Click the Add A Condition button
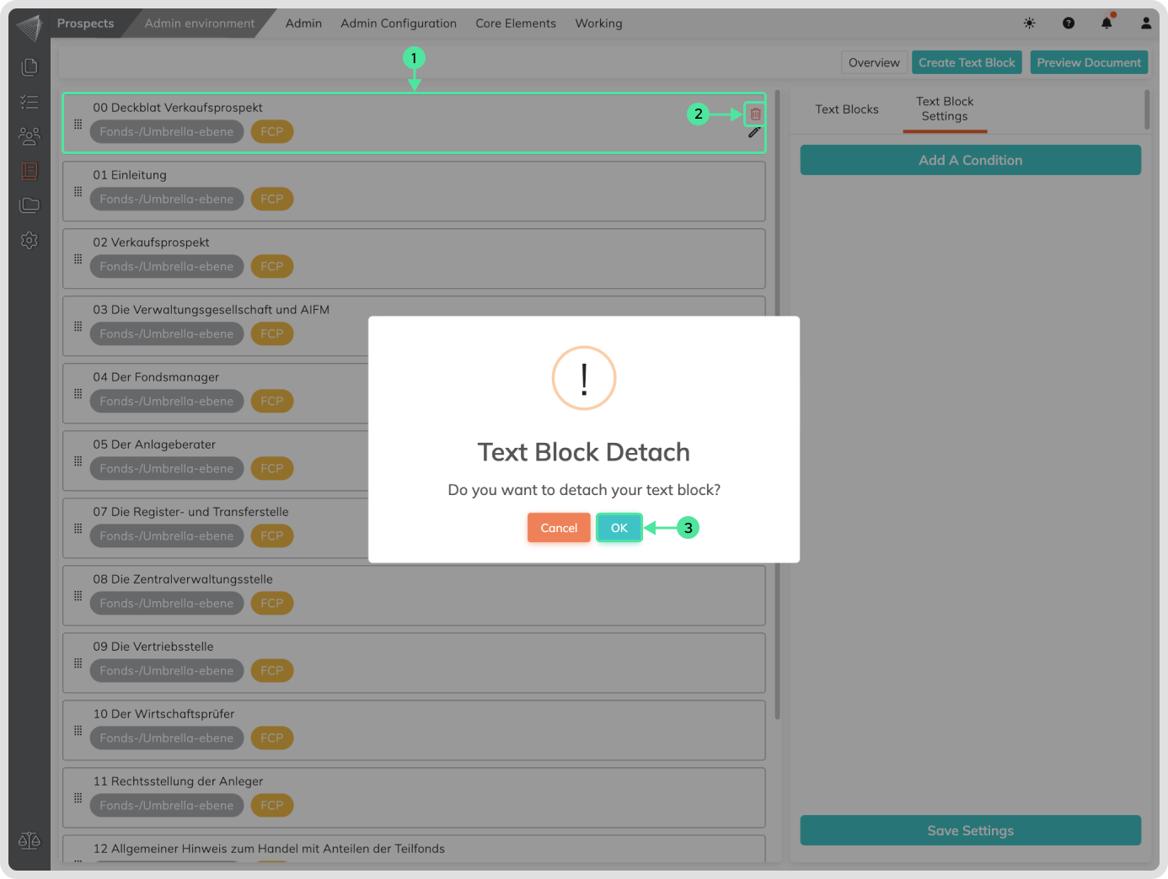The width and height of the screenshot is (1168, 879). point(970,160)
